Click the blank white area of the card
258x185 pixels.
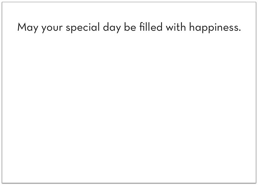point(129,107)
